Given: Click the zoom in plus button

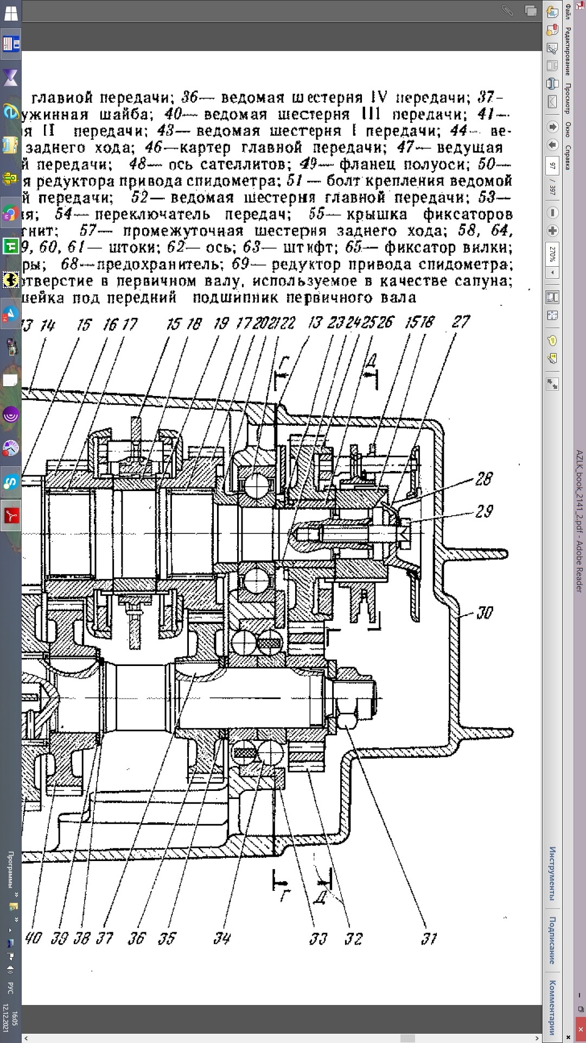Looking at the screenshot, I should (x=552, y=231).
